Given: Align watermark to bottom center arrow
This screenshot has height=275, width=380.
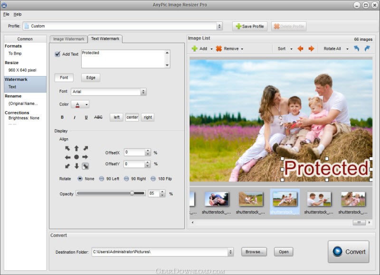Looking at the screenshot, I should tap(76, 166).
